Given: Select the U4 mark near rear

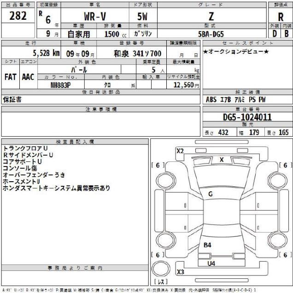Looking at the screenshot, I should (211, 263).
